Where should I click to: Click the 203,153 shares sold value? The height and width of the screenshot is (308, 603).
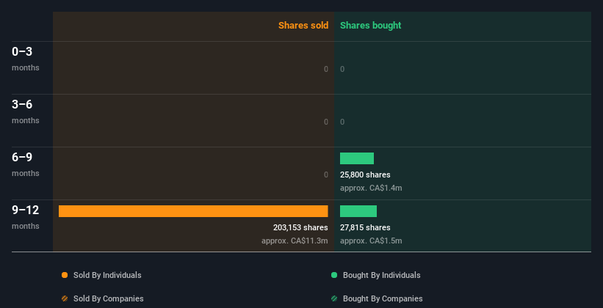click(x=300, y=227)
